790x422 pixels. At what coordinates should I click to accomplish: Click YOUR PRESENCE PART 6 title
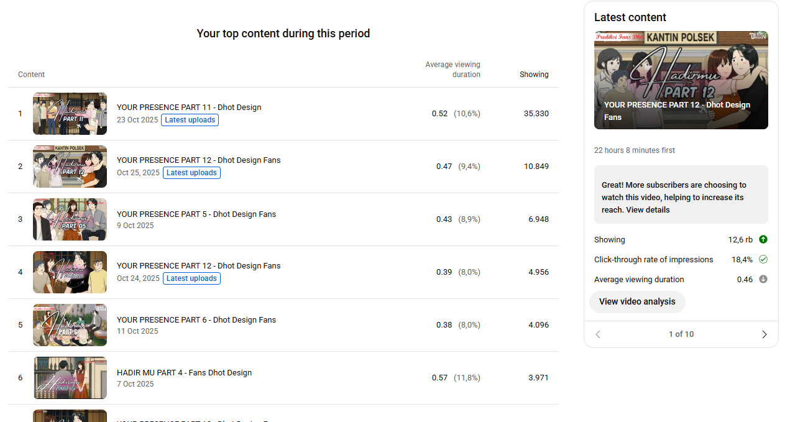click(196, 320)
